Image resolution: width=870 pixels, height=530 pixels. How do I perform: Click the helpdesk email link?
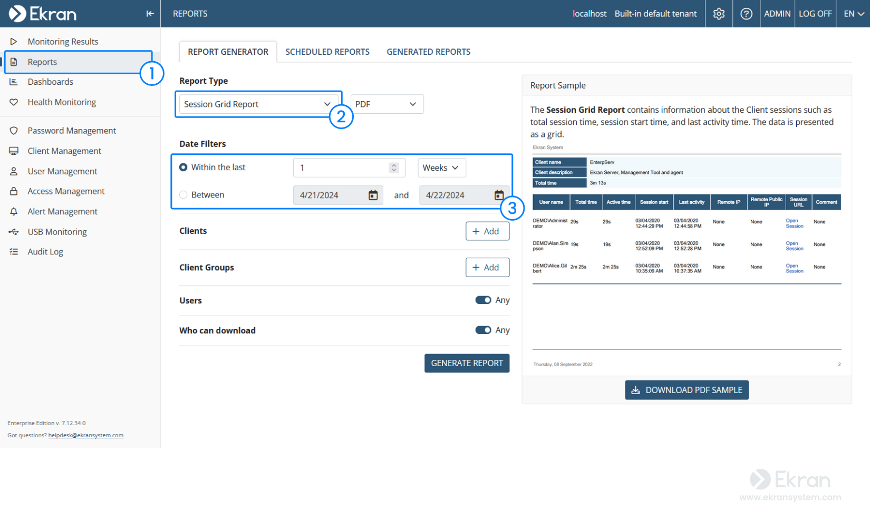85,435
